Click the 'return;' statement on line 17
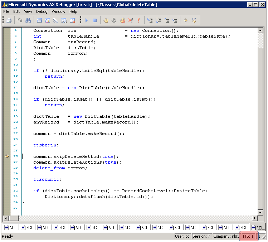Screen dimensions: 268x242 point(54,105)
